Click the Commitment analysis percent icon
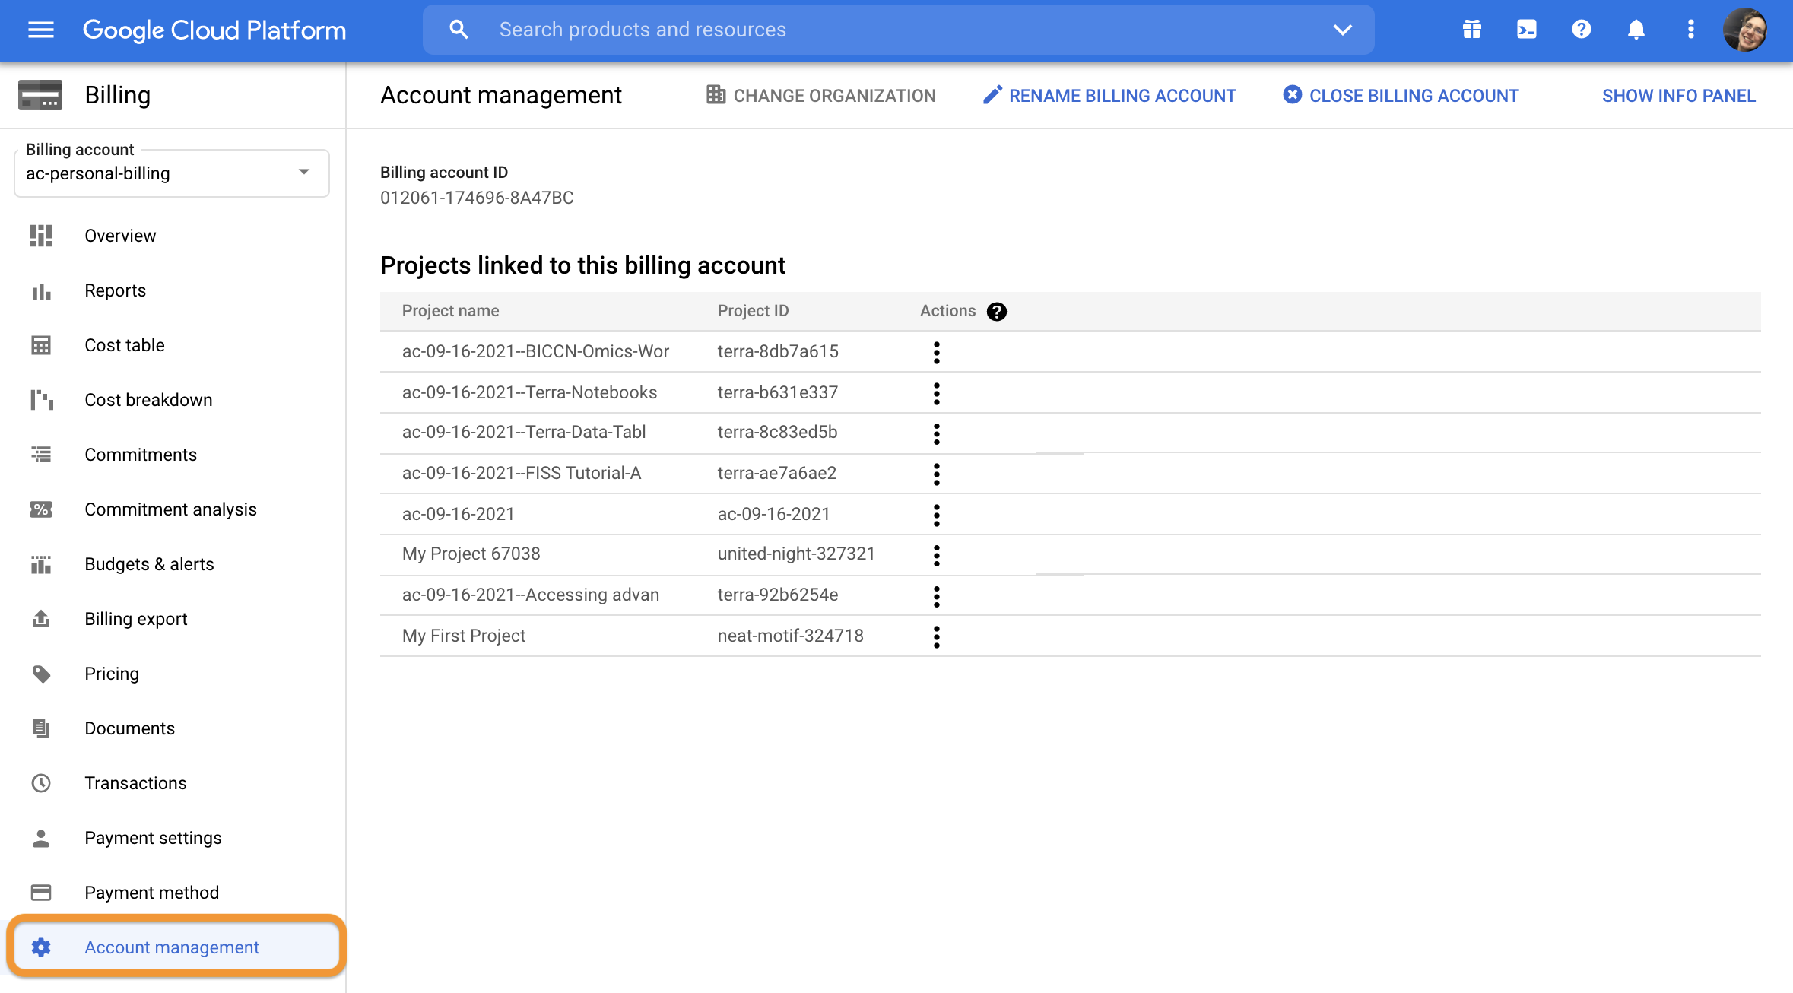This screenshot has width=1793, height=993. 41,509
